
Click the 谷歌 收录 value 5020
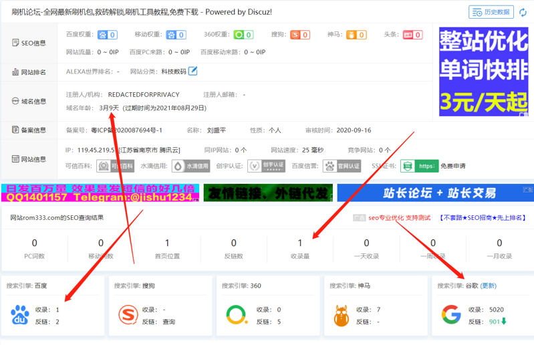(x=496, y=310)
